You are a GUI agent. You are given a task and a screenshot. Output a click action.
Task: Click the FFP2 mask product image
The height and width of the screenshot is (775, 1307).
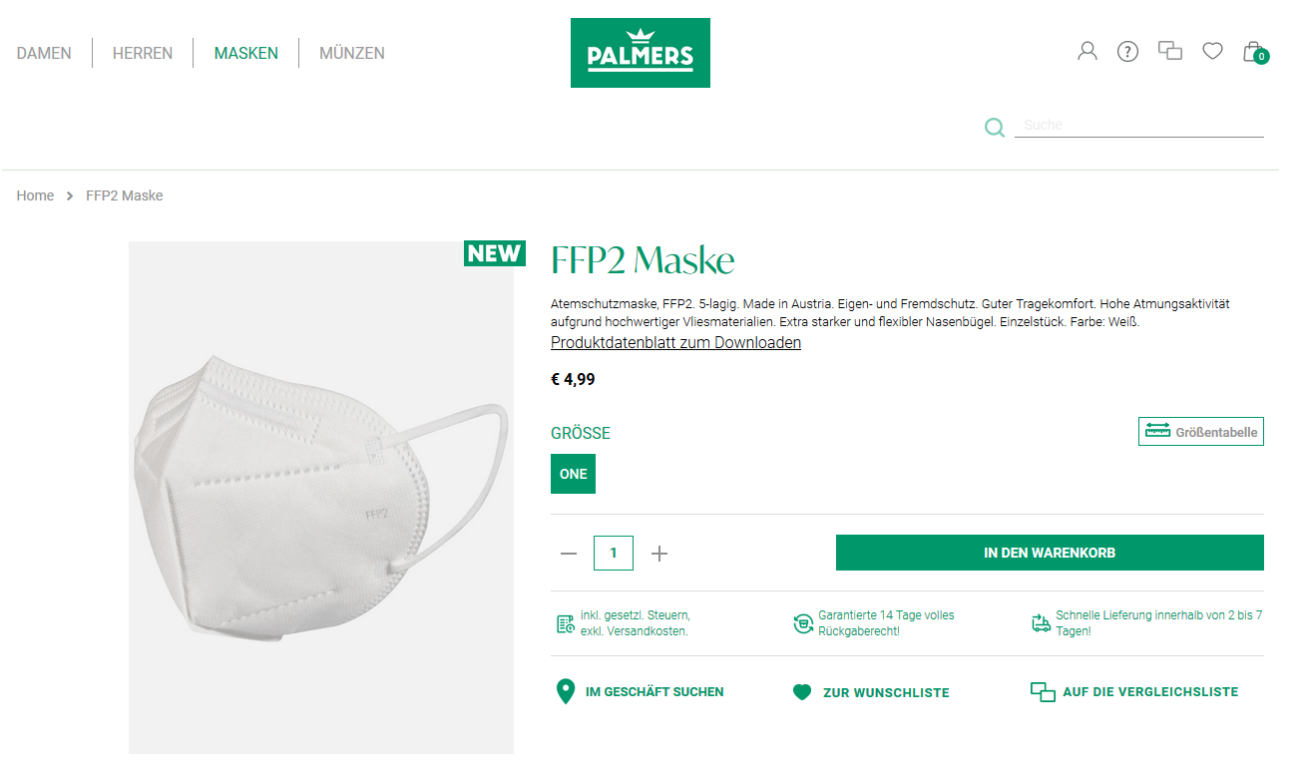tap(321, 497)
